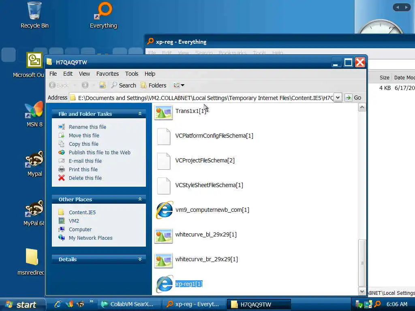Open the Favorites menu
Viewport: 415px width, 311px height.
tap(107, 74)
